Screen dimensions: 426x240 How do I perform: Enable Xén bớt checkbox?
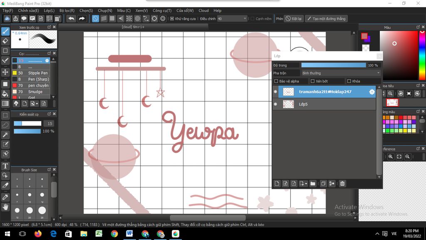[312, 81]
